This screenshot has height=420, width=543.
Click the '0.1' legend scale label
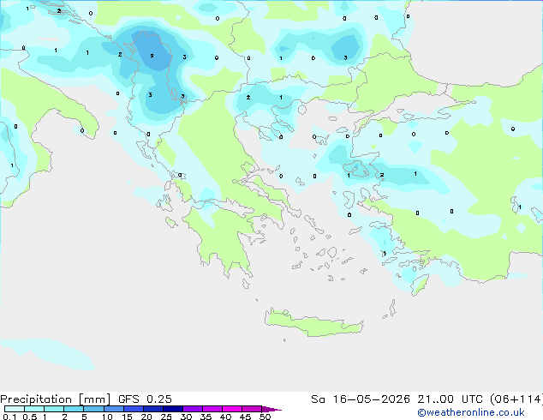[x=9, y=417]
